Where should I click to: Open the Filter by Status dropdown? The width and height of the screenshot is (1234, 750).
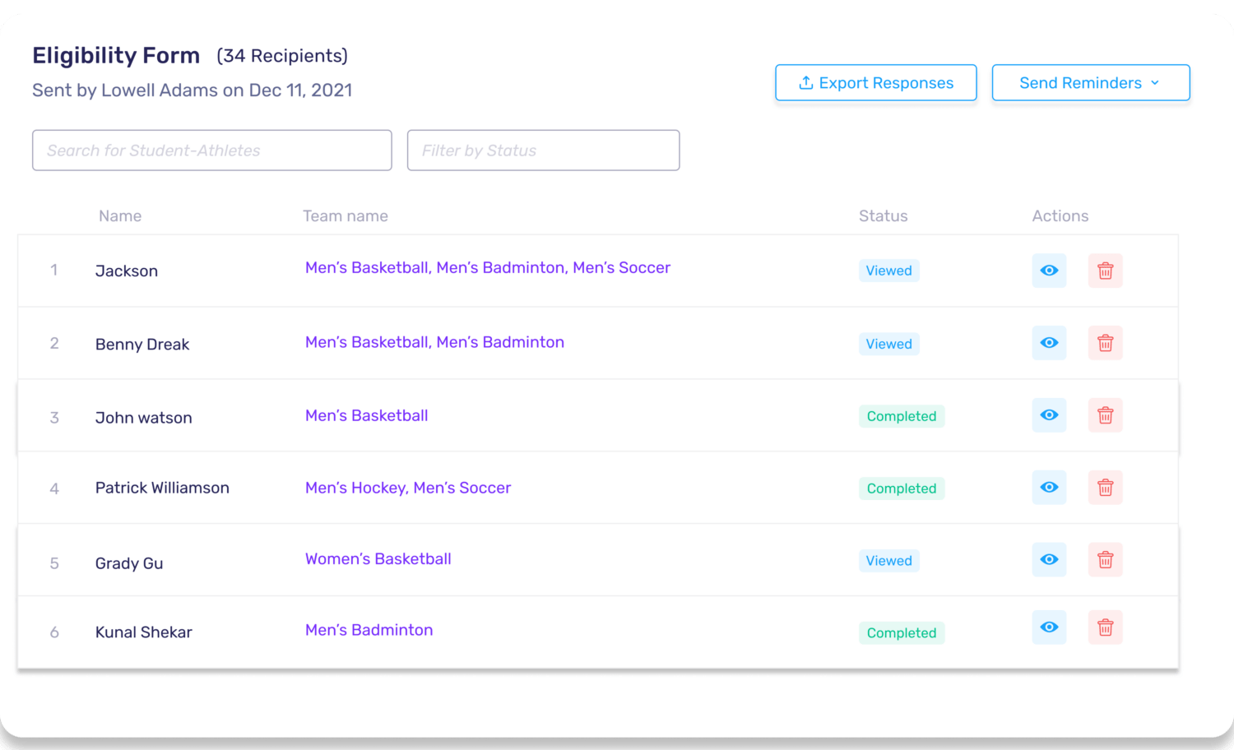pyautogui.click(x=543, y=150)
